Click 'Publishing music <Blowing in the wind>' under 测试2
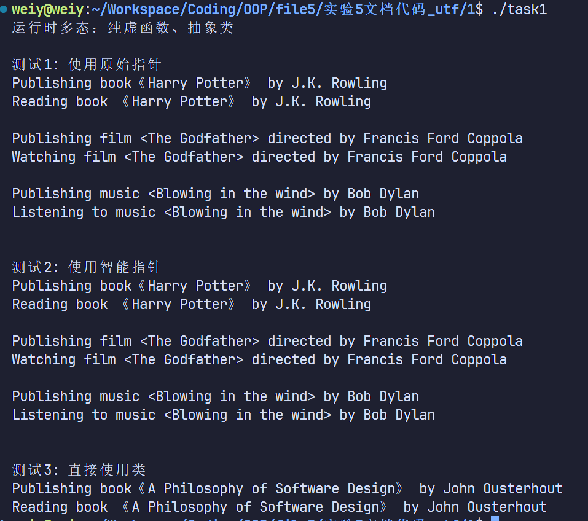 pyautogui.click(x=216, y=396)
